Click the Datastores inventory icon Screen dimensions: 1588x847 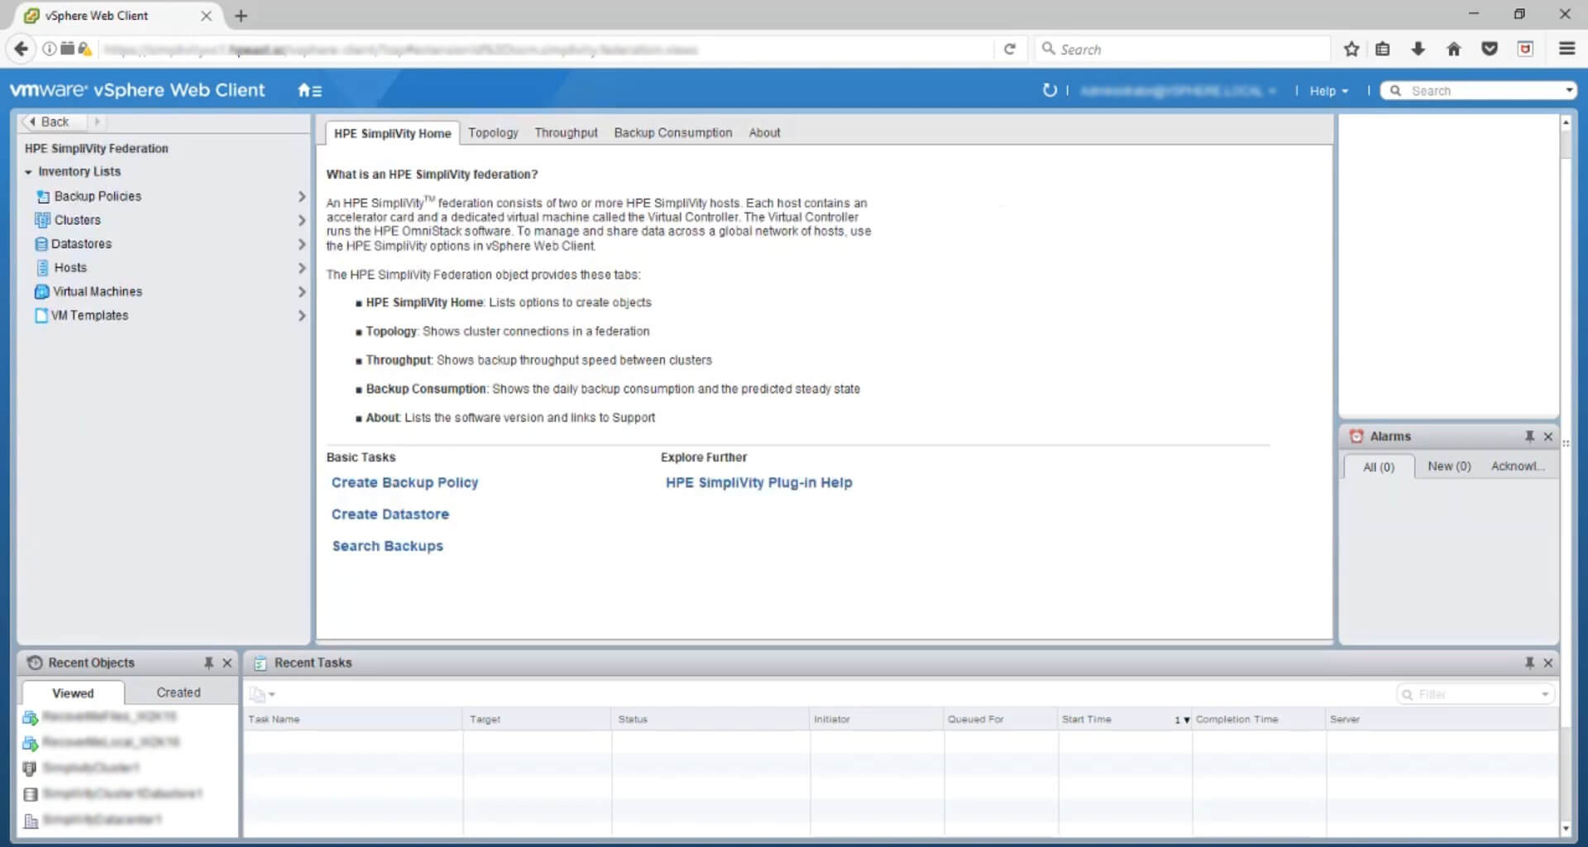pos(41,244)
